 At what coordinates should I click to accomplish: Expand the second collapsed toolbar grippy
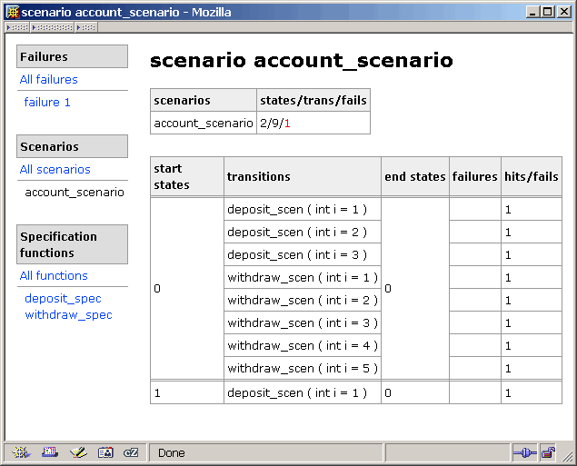pyautogui.click(x=52, y=27)
